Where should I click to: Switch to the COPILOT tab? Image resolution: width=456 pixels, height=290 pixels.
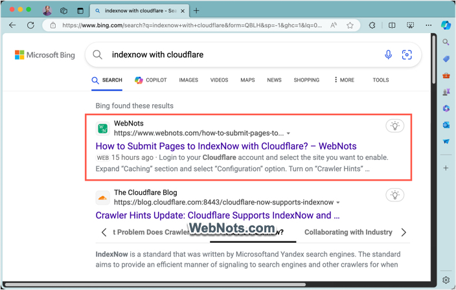[151, 80]
